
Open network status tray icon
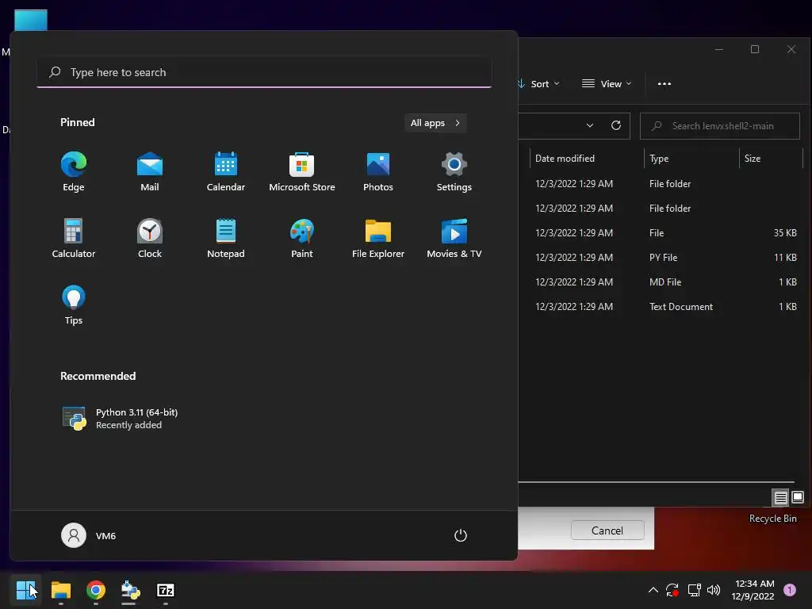[x=694, y=590]
